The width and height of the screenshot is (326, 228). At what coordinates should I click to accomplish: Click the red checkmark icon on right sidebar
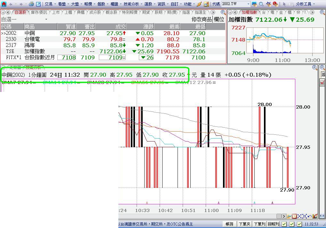coord(322,83)
